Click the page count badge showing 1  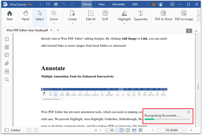(x=189, y=31)
